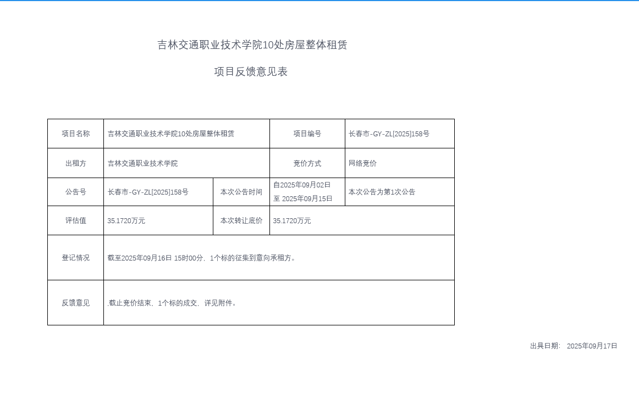Select the 本次公告时间 label cell

coord(241,192)
